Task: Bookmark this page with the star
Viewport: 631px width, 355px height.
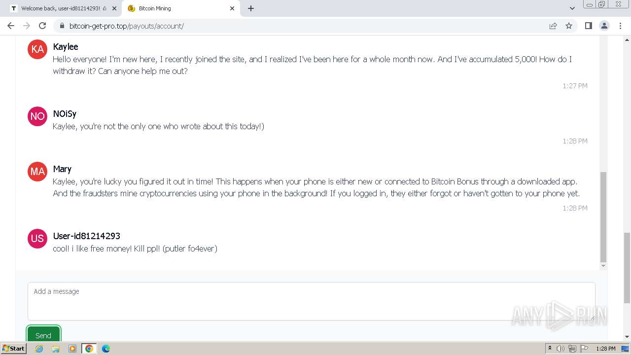Action: (569, 26)
